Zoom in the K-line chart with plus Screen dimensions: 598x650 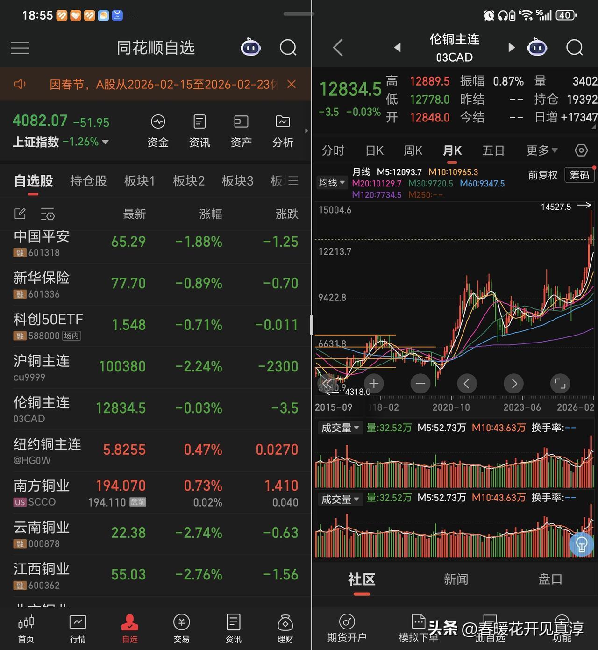click(374, 384)
